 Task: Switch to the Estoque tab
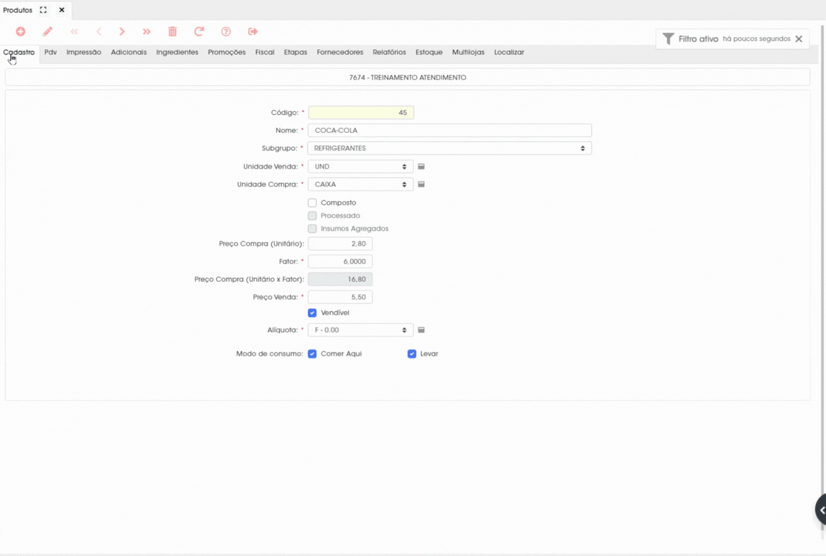[x=429, y=52]
